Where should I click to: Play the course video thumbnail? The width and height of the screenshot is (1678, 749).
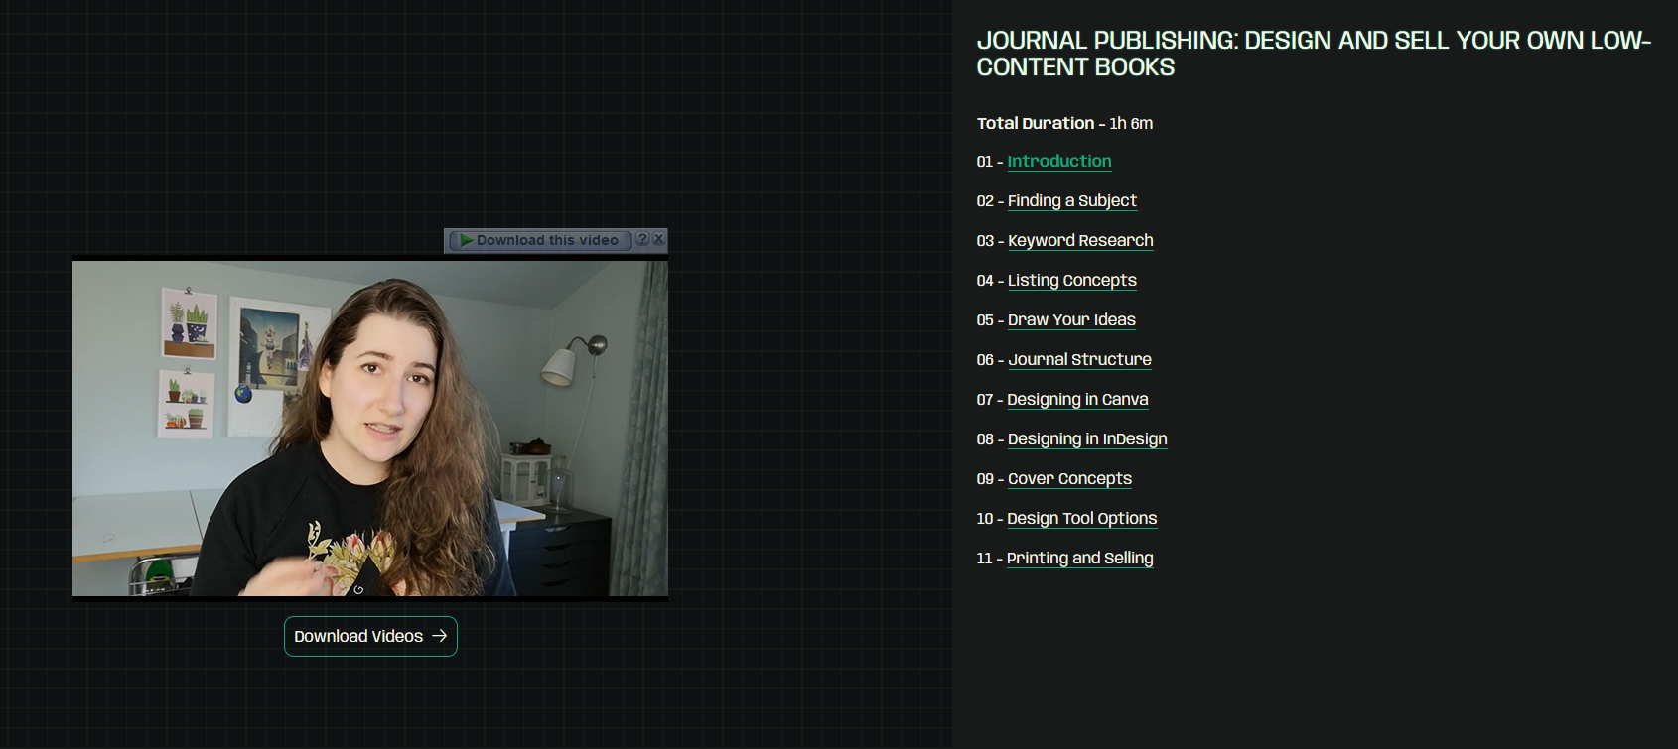click(x=370, y=429)
